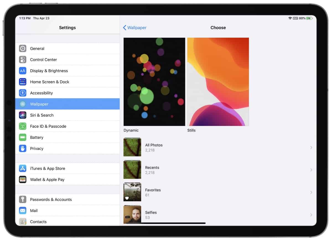Click the Home Screen & Dock icon
Viewport: 332px width, 241px height.
coord(23,82)
